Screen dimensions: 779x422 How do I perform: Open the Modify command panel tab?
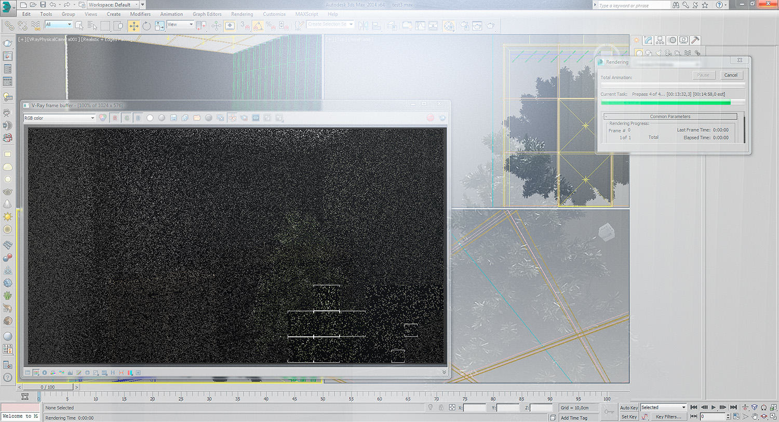(648, 40)
